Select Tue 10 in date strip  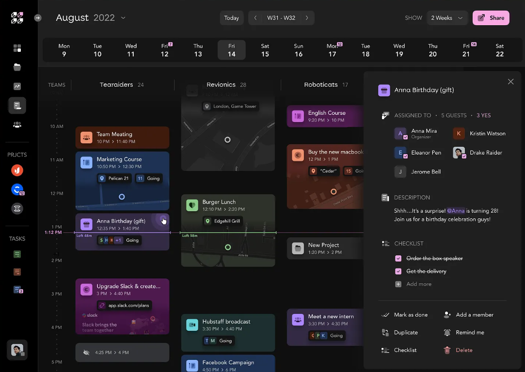click(97, 50)
